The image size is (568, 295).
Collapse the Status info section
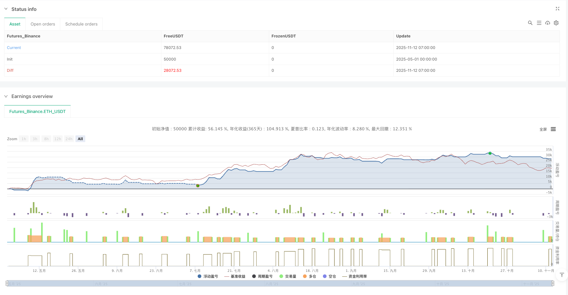point(6,9)
